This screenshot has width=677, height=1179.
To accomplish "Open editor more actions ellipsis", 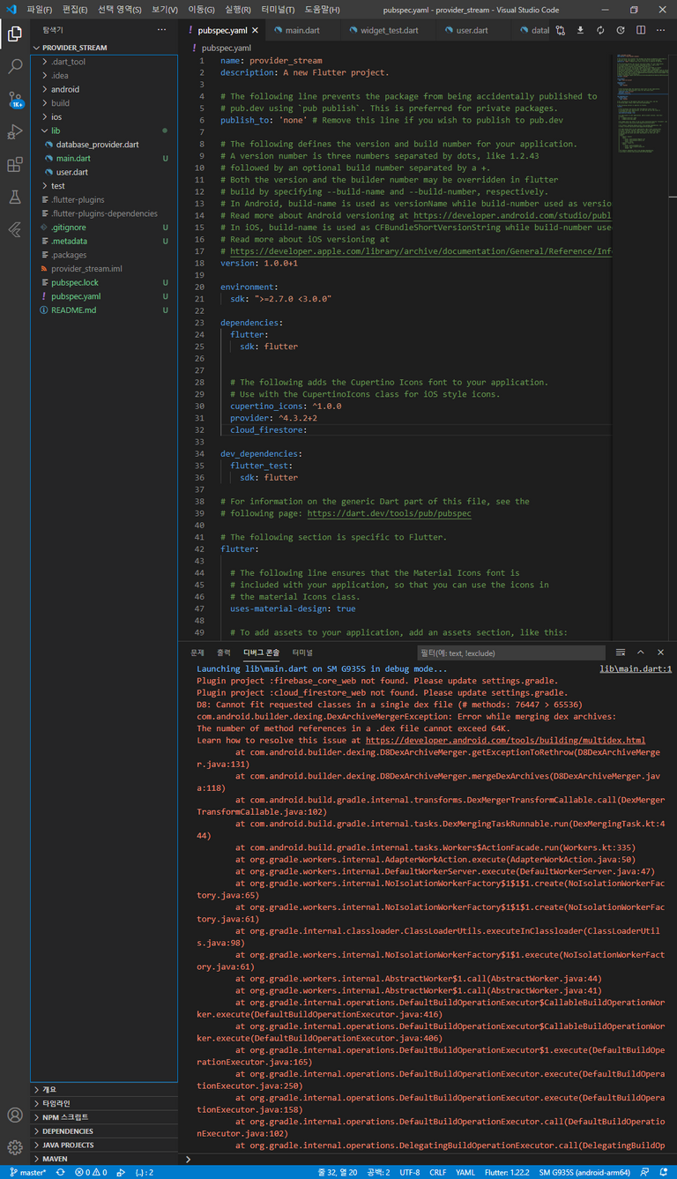I will [661, 30].
